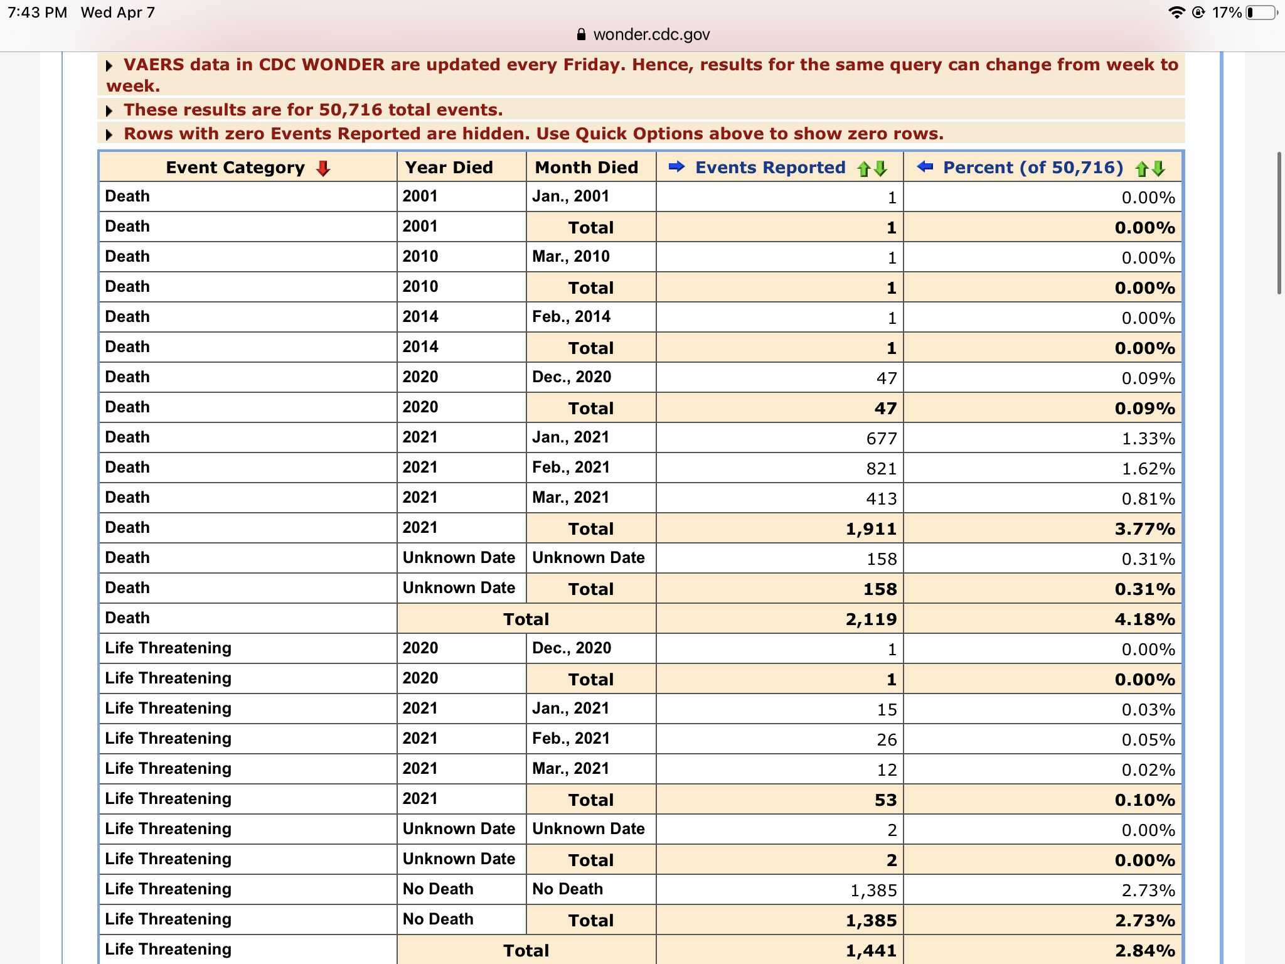Image resolution: width=1285 pixels, height=964 pixels.
Task: Select the 413 events cell
Action: pos(780,498)
